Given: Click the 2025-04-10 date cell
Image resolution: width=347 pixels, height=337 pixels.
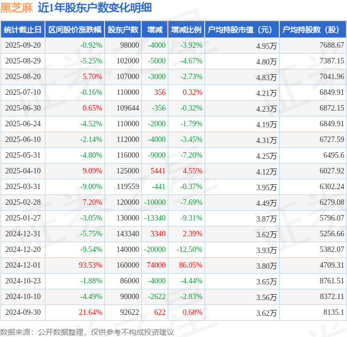Looking at the screenshot, I should [x=23, y=171].
